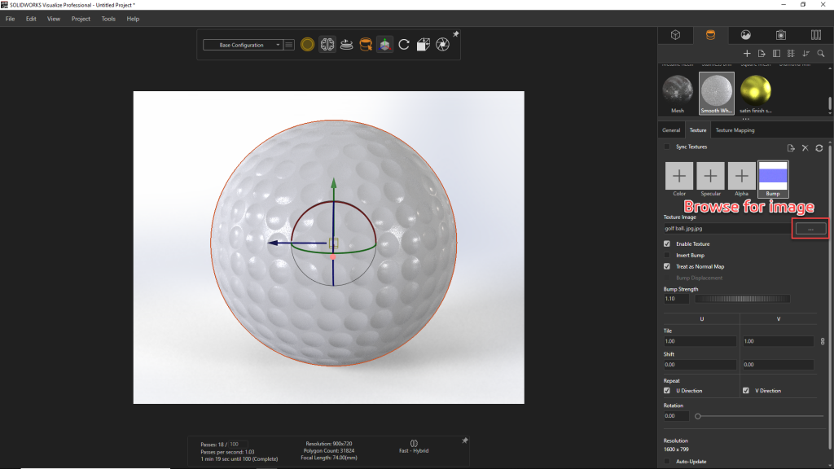Add a new appearance with the plus icon
This screenshot has height=469, width=834.
pyautogui.click(x=747, y=53)
